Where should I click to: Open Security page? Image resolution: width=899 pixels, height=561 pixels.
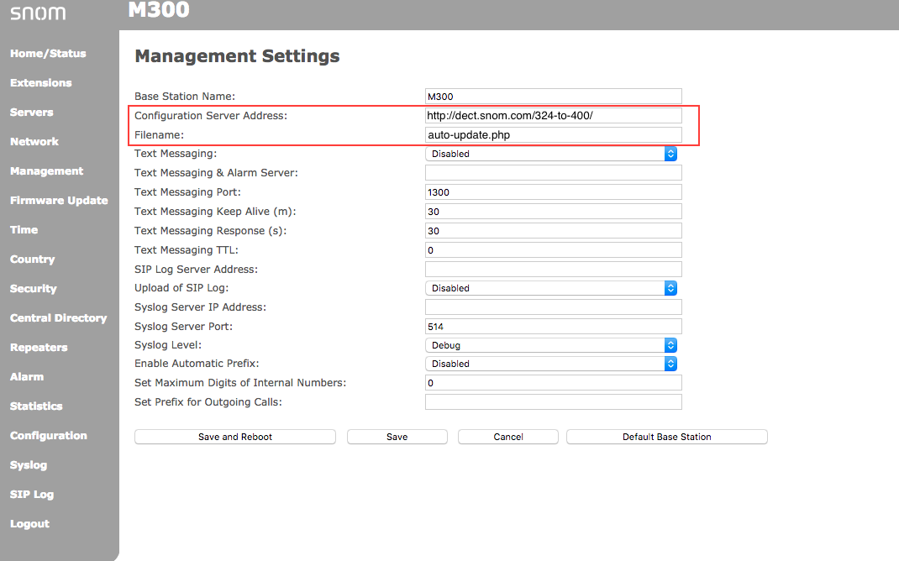tap(34, 288)
